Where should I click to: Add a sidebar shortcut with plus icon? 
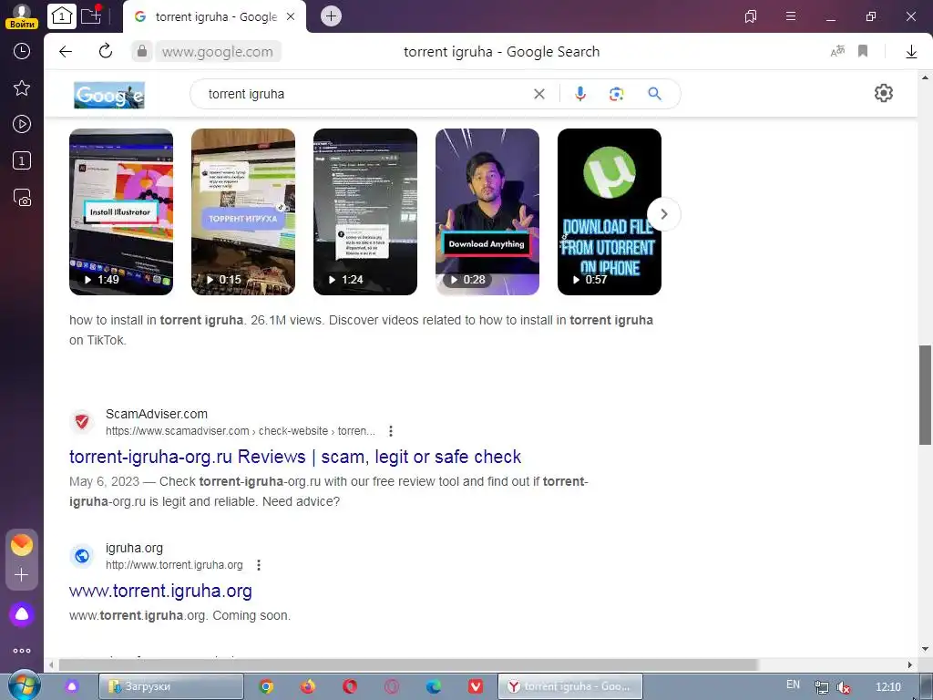pos(22,574)
